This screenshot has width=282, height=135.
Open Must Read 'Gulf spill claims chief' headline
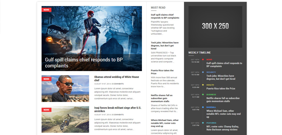click(x=165, y=16)
